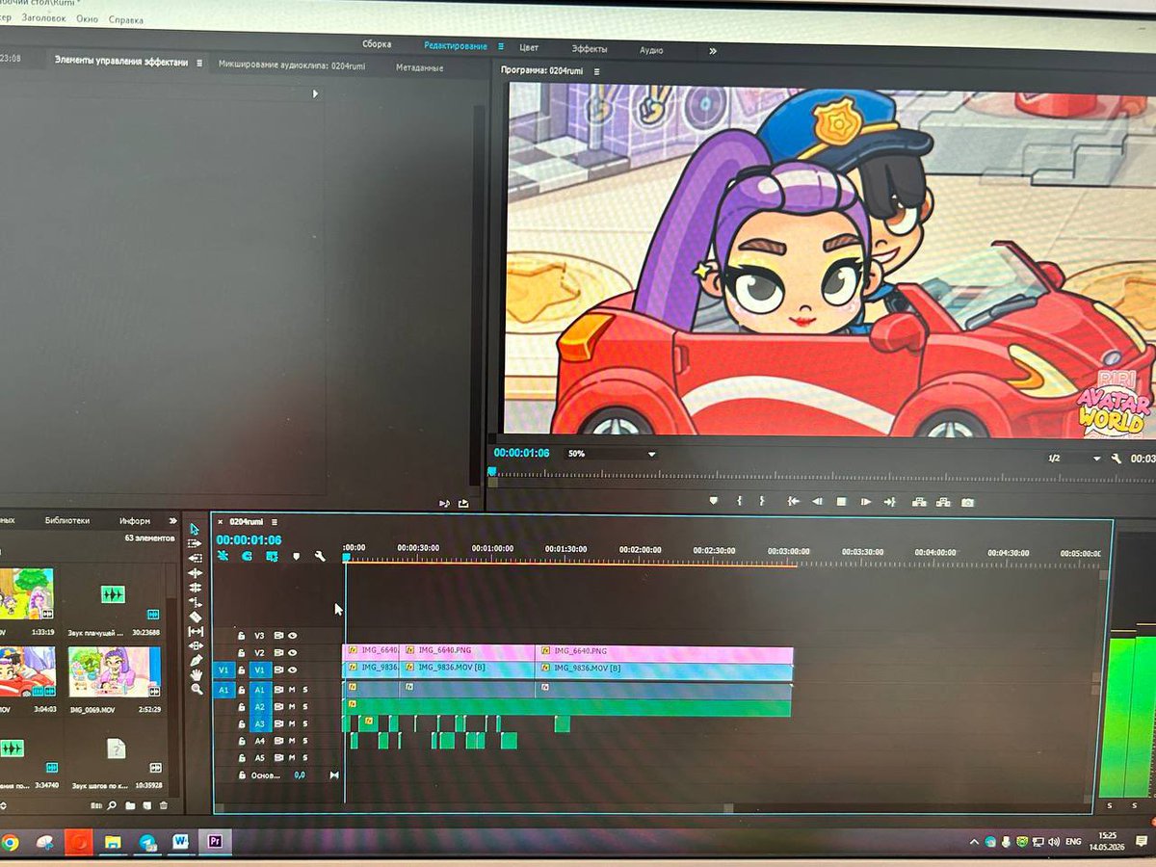
Task: Click the Extract button in Program monitor
Action: (x=943, y=502)
